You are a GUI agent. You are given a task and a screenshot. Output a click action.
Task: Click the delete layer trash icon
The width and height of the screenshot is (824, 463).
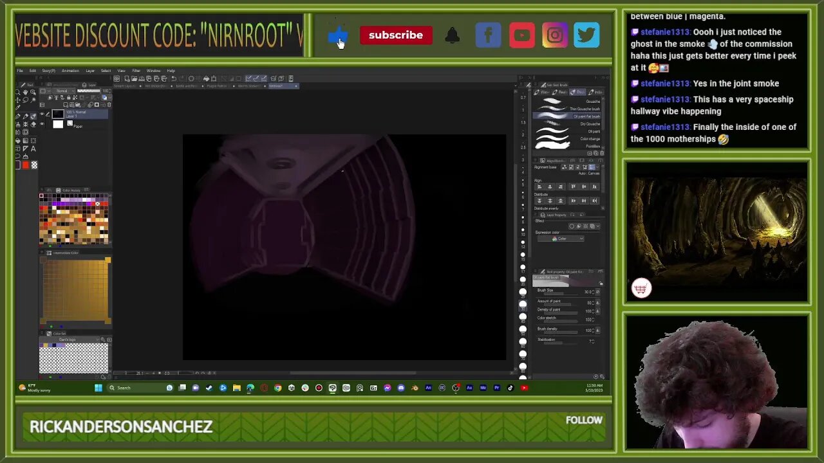click(109, 105)
